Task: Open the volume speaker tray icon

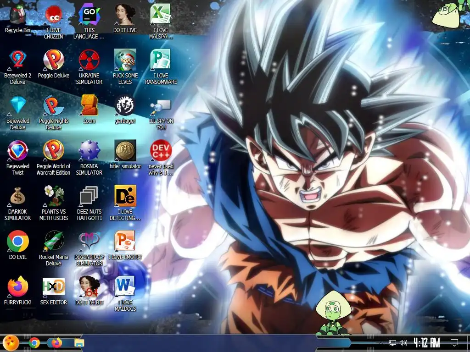Action: click(403, 343)
